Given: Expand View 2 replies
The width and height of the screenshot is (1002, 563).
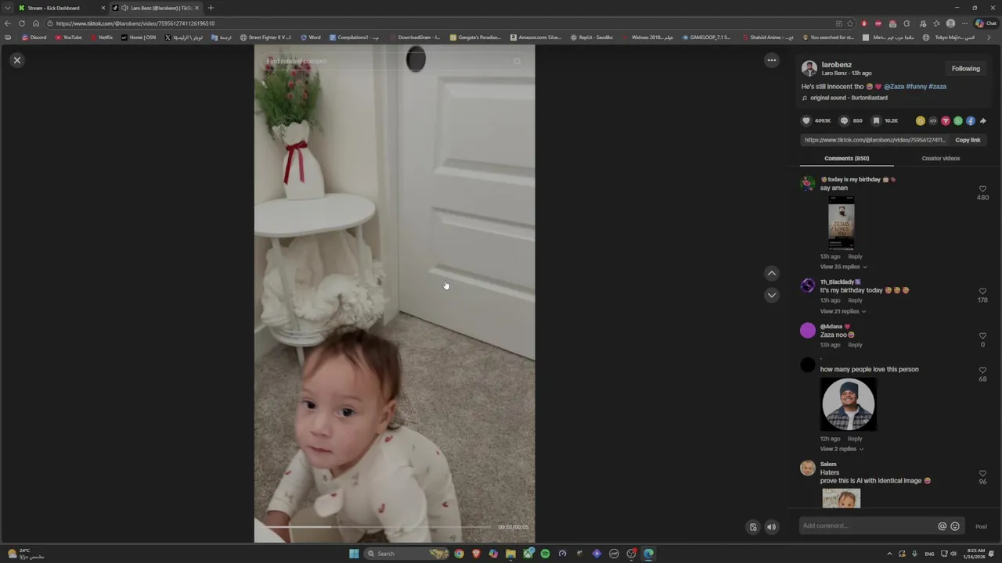Looking at the screenshot, I should tap(842, 449).
